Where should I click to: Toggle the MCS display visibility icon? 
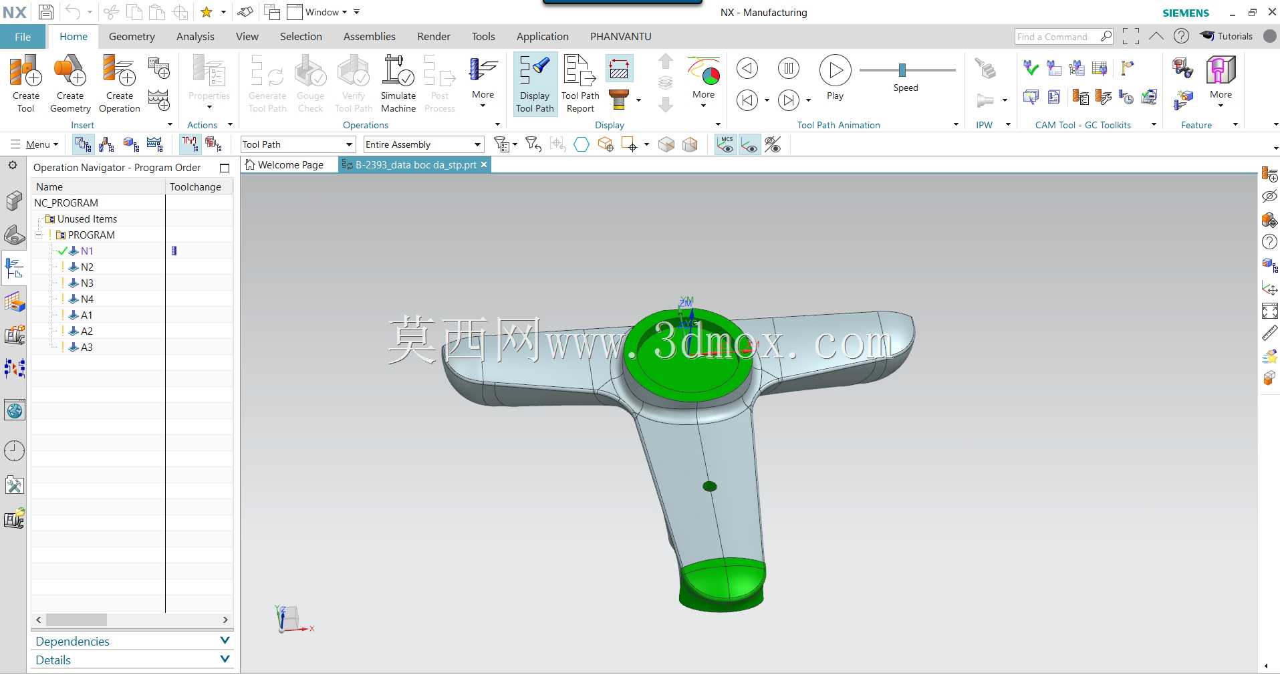coord(726,144)
